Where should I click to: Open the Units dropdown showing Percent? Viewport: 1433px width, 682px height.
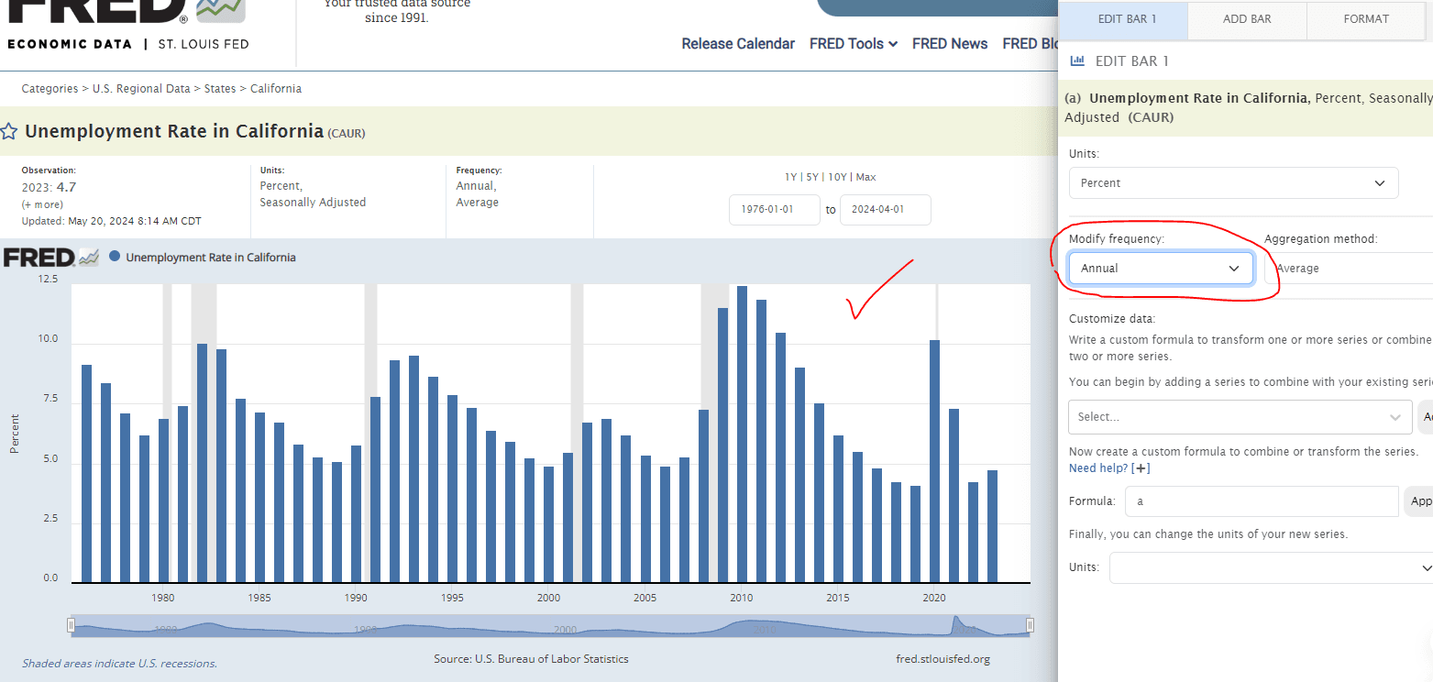pos(1233,183)
